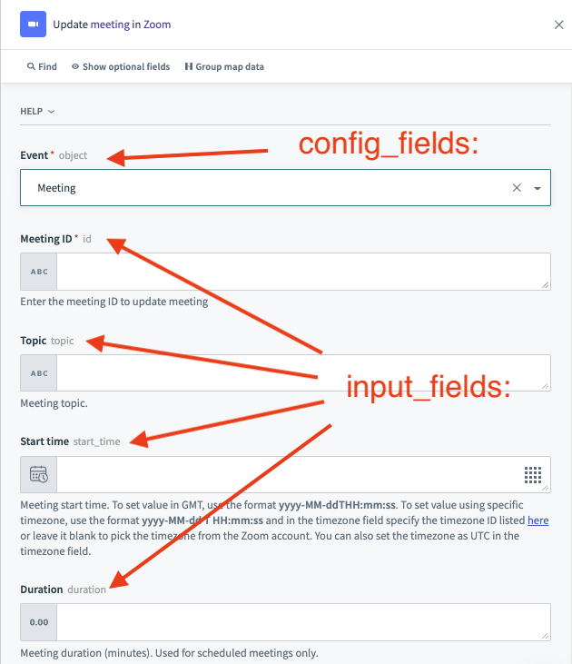Click the Topic input field
Viewport: 572px width, 664px height.
point(302,372)
